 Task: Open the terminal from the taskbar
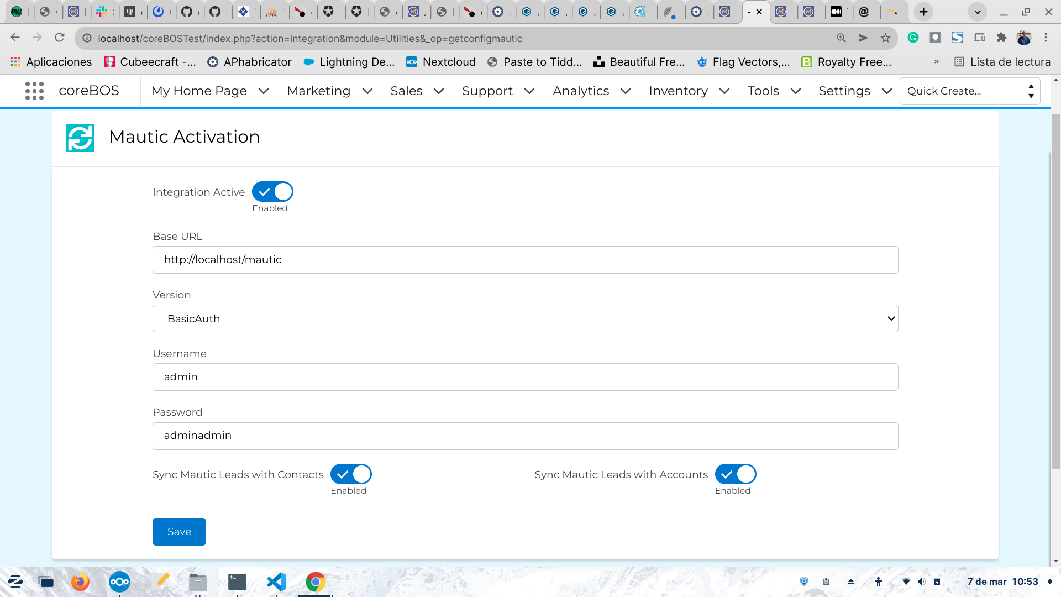tap(237, 582)
